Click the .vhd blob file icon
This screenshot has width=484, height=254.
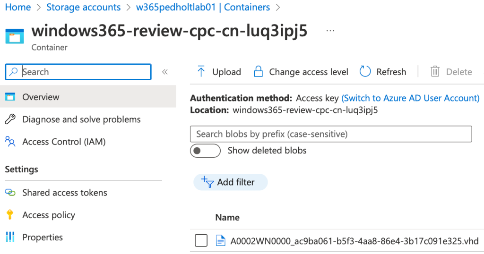(220, 241)
